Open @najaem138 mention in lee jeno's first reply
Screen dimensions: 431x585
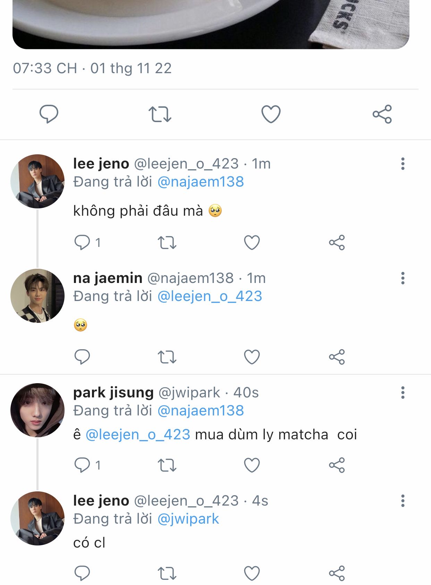coord(201,182)
